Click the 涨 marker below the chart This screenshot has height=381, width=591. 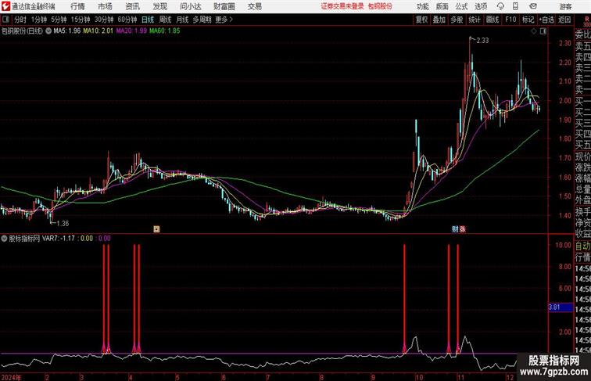pyautogui.click(x=462, y=228)
